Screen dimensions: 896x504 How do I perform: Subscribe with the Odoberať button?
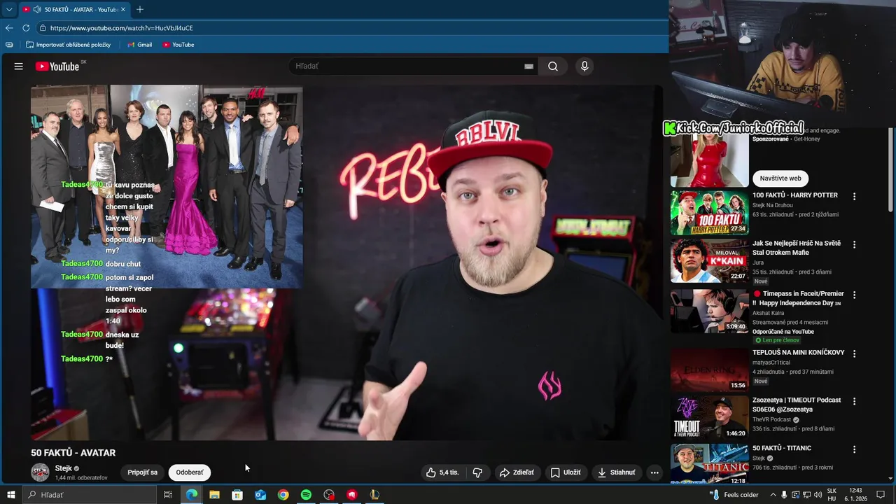(190, 472)
